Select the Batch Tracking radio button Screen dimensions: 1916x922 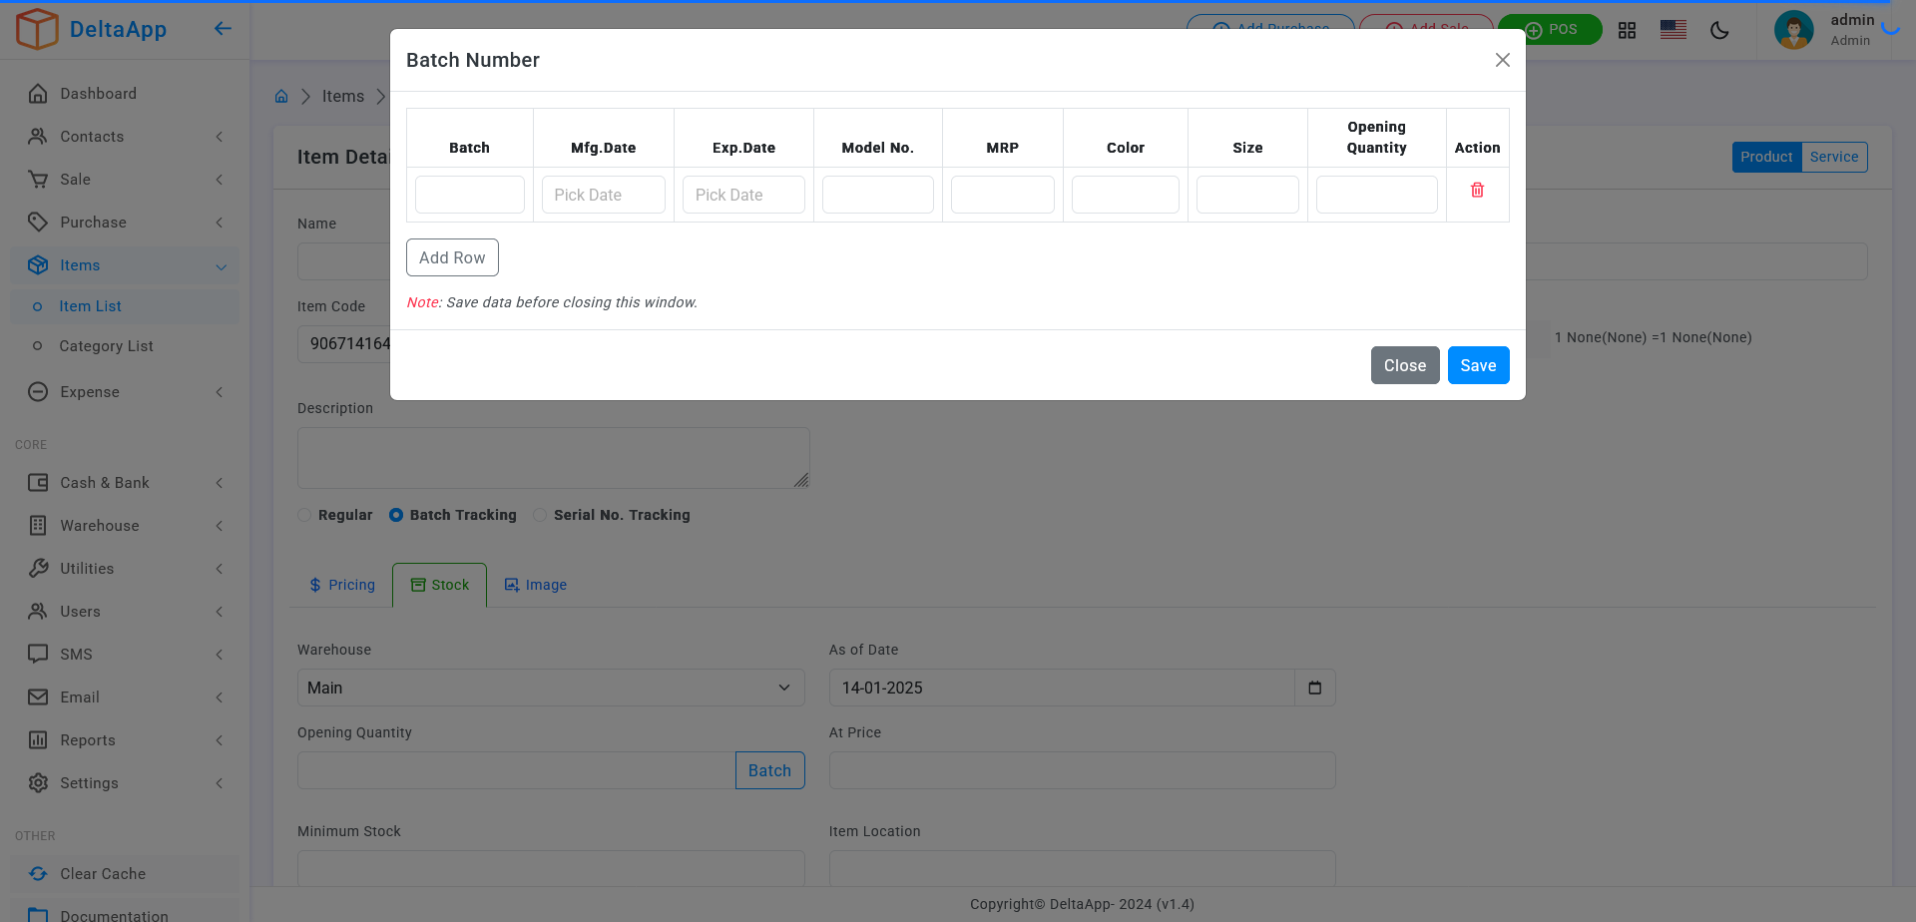tap(396, 515)
